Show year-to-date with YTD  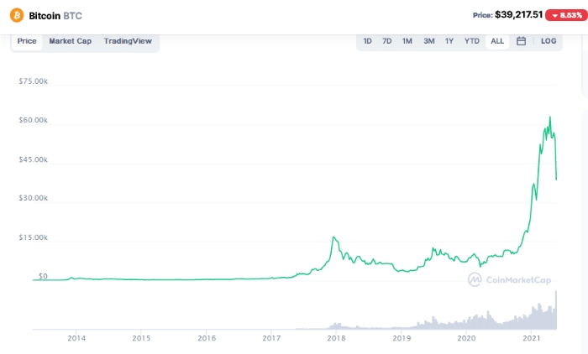coord(472,41)
